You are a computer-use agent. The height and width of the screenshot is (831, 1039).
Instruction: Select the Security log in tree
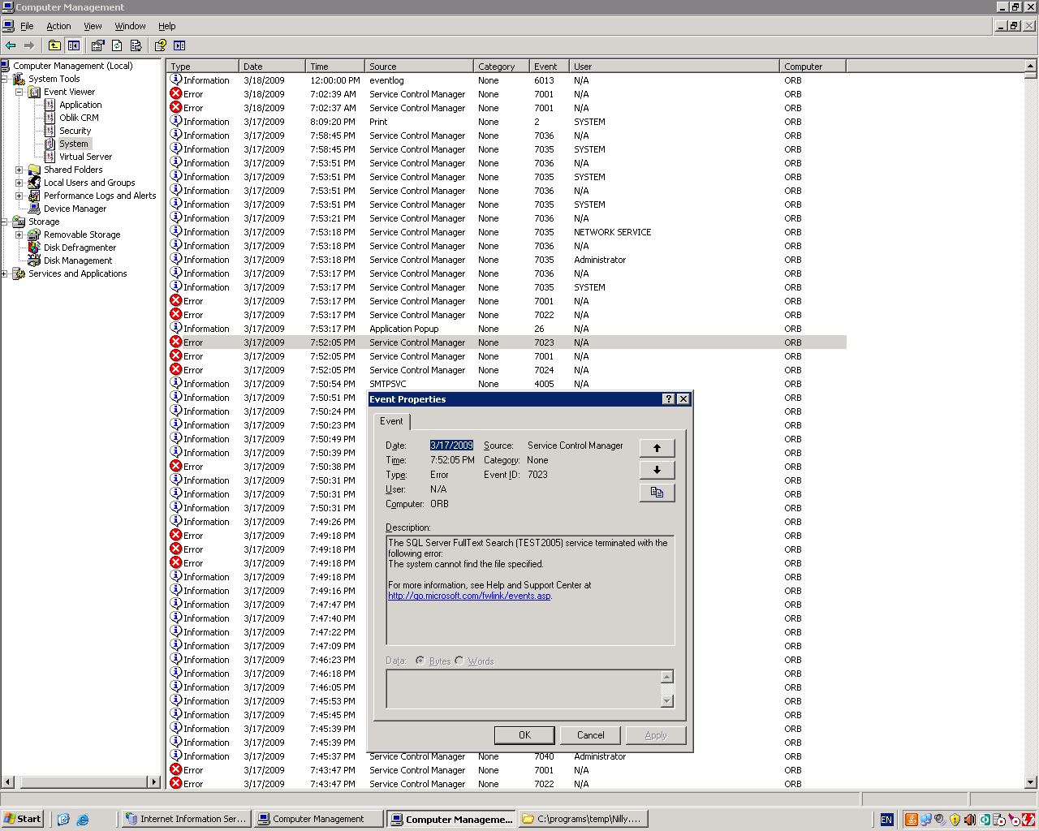point(75,131)
